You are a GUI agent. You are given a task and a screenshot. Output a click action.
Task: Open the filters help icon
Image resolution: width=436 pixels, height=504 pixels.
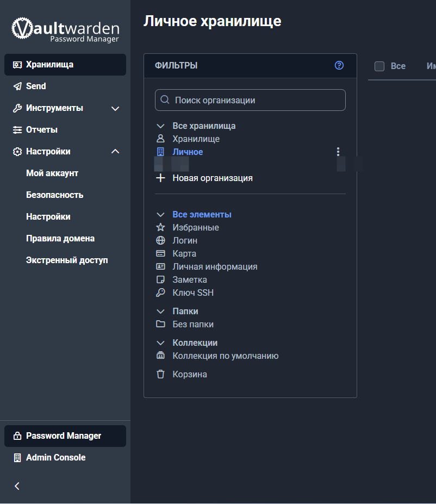pyautogui.click(x=339, y=65)
